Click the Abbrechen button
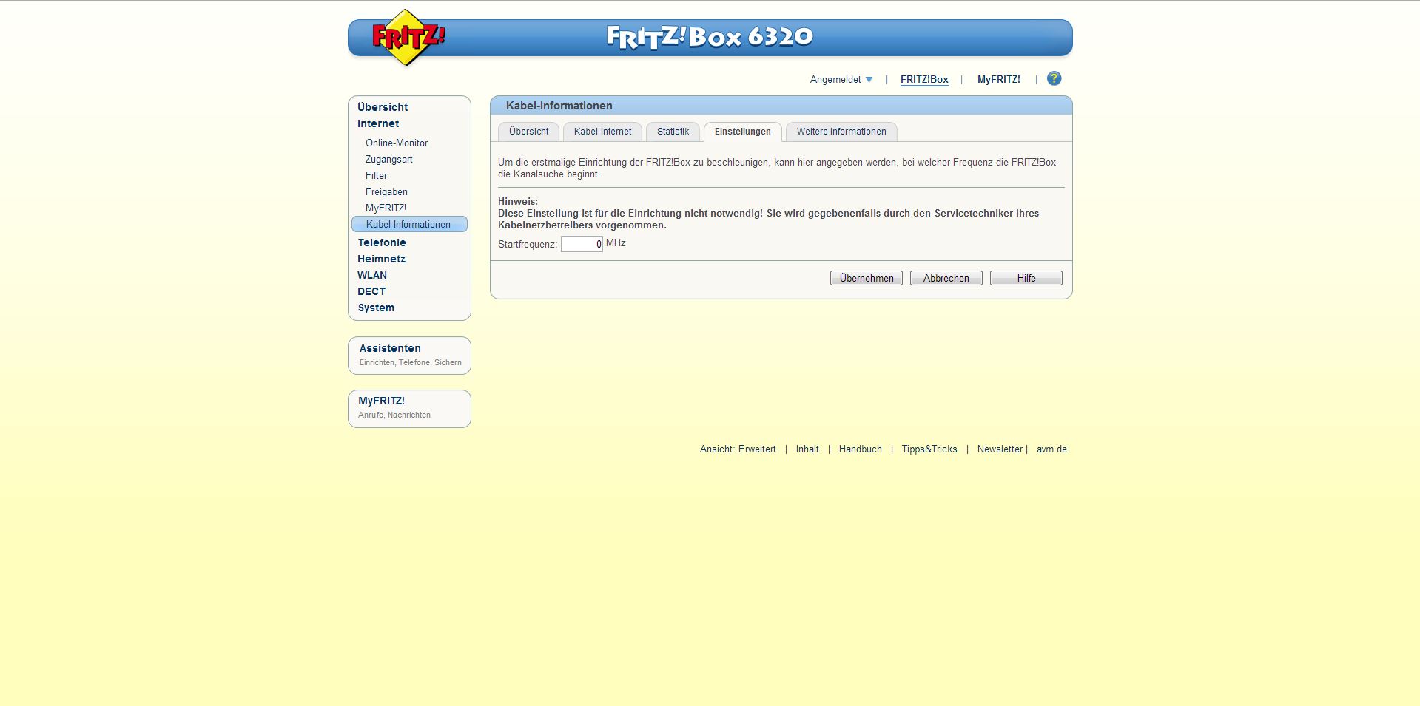Image resolution: width=1420 pixels, height=706 pixels. point(946,278)
